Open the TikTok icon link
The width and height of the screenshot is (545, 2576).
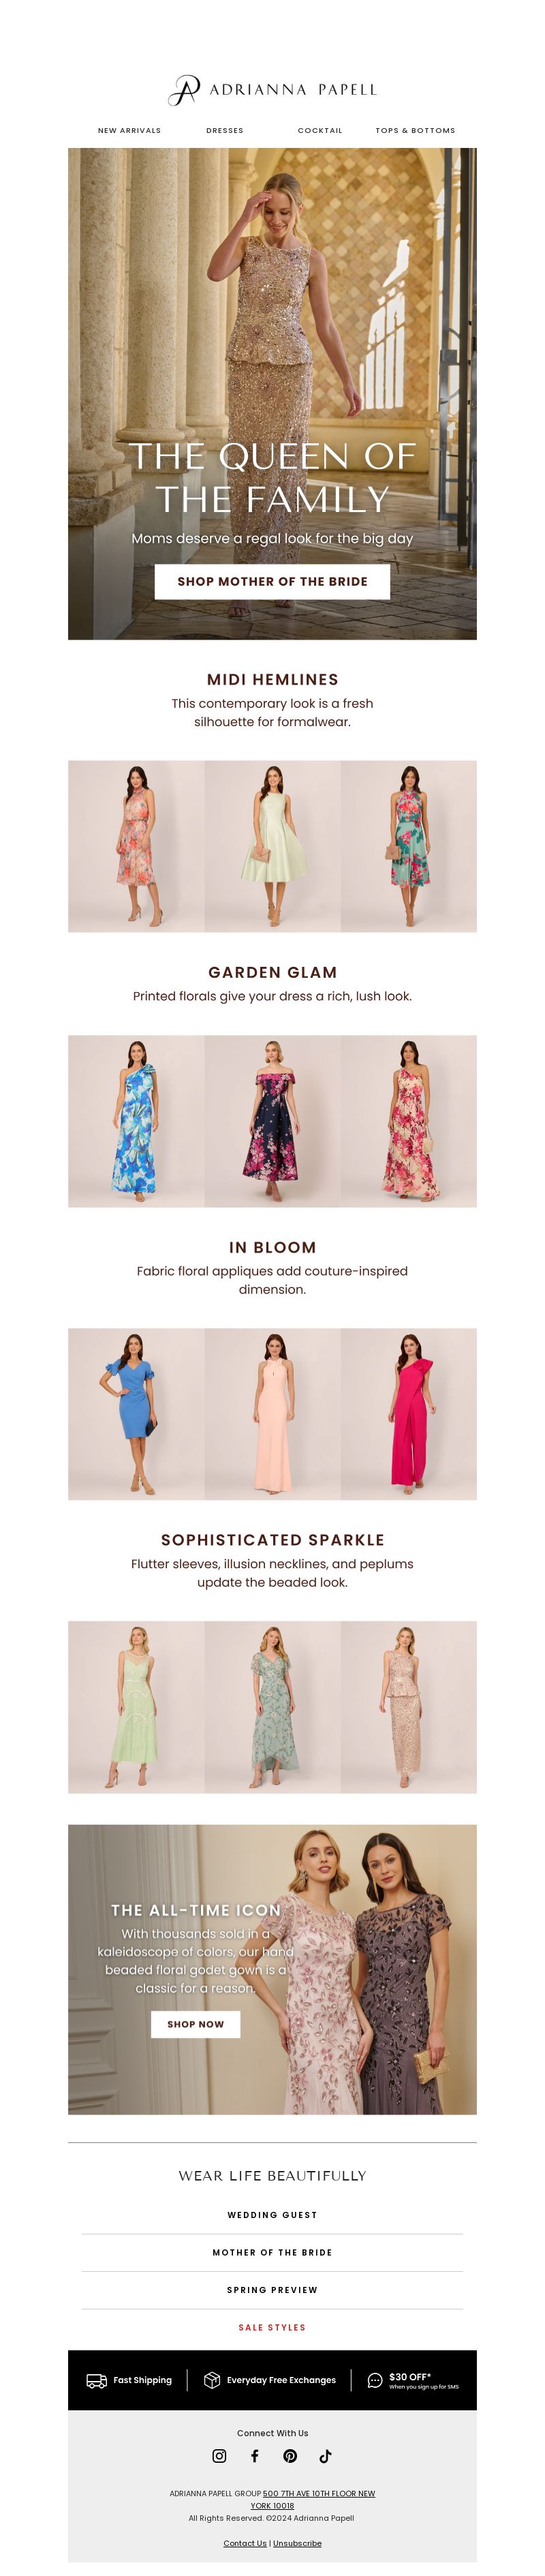(325, 2455)
